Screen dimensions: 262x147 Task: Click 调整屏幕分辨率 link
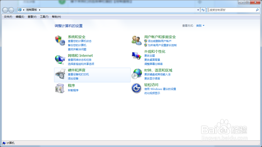click(153, 64)
